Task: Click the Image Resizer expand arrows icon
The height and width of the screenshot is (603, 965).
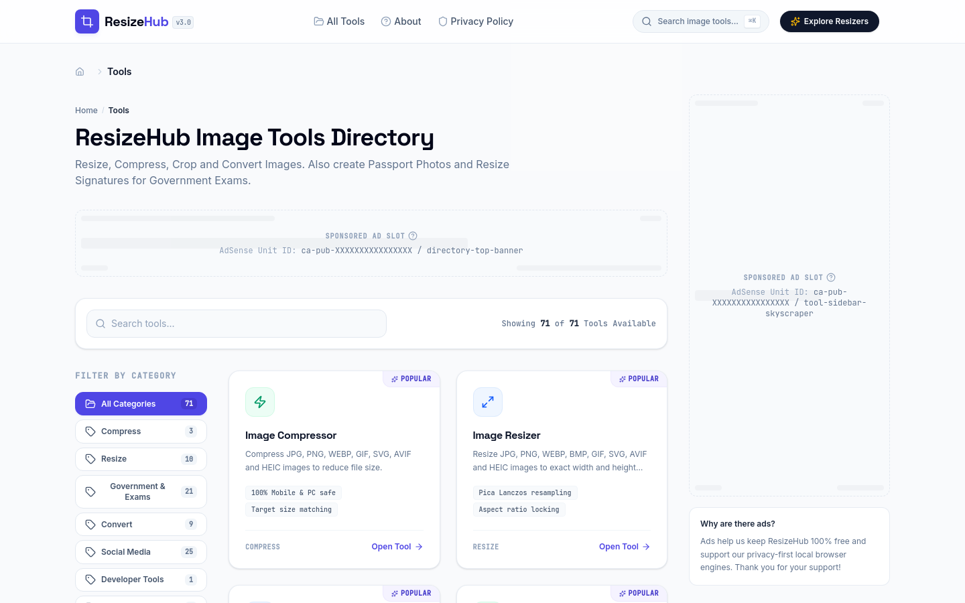Action: (x=488, y=402)
